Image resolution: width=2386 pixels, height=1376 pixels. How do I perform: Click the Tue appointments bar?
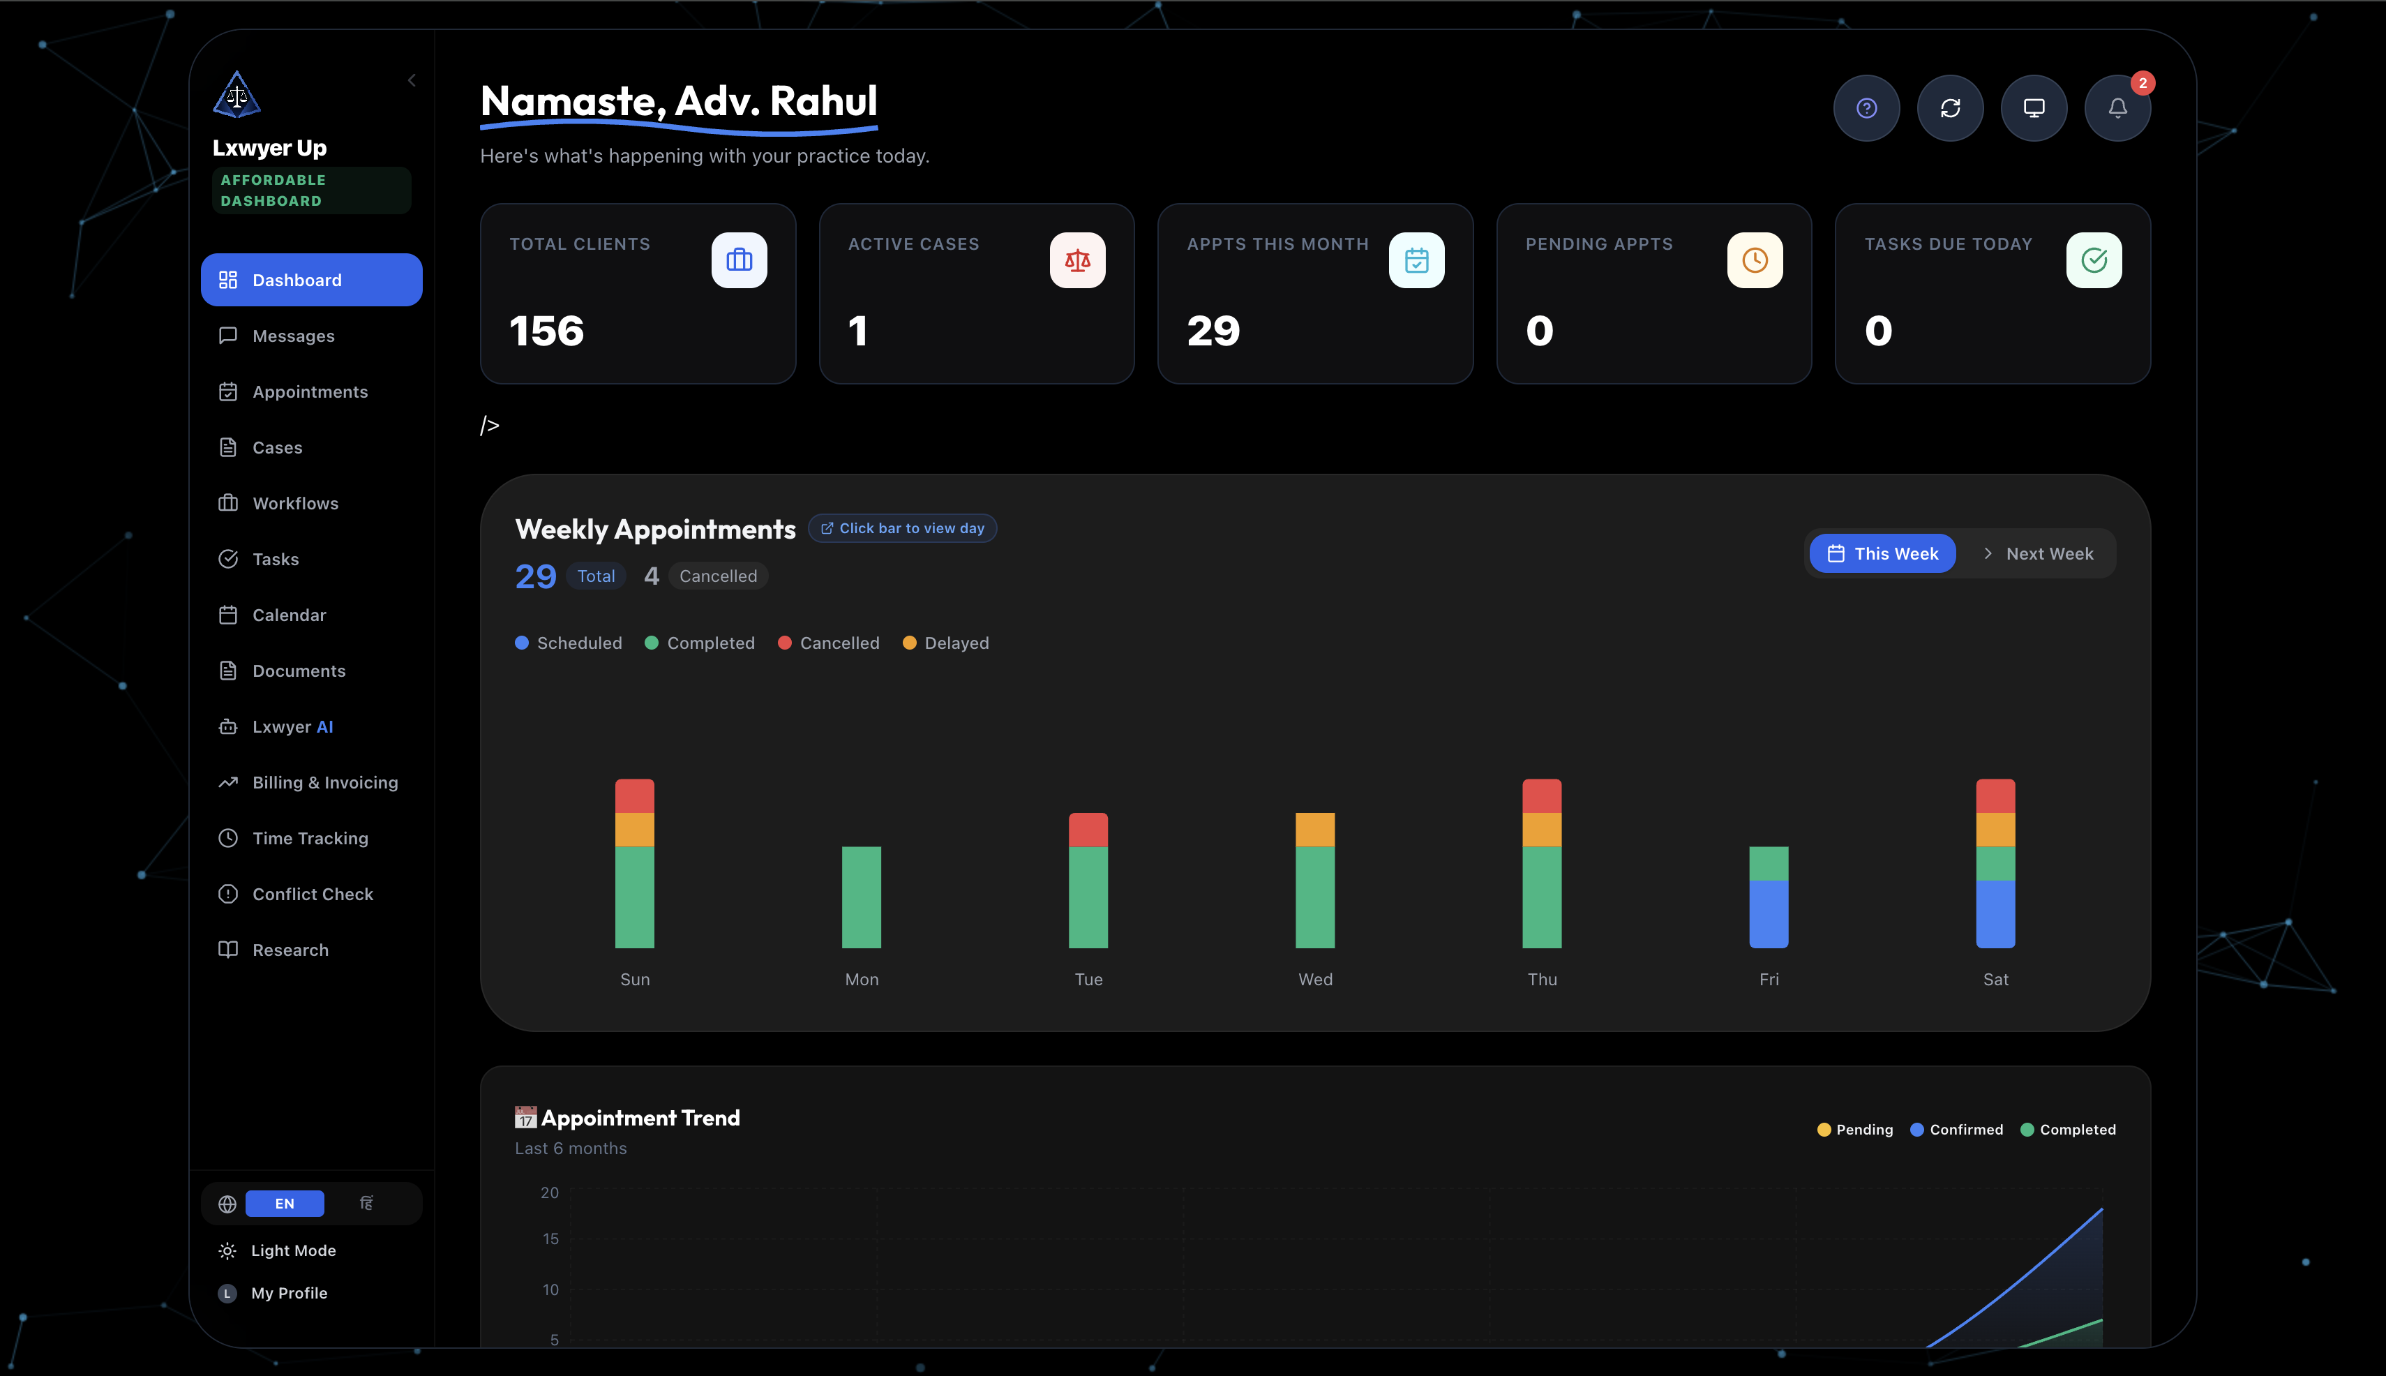point(1088,880)
